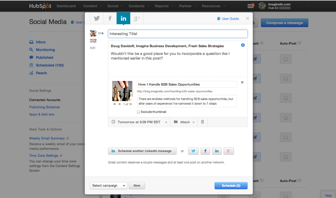Click the New campaign button
Screen dimensions: 336x198
click(137, 186)
